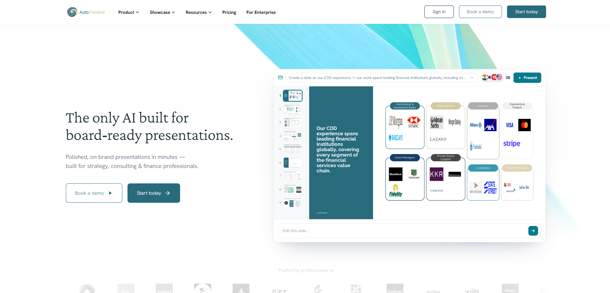Screen dimensions: 610x293
Task: Click the M&A Advisors label
Action: (445, 106)
